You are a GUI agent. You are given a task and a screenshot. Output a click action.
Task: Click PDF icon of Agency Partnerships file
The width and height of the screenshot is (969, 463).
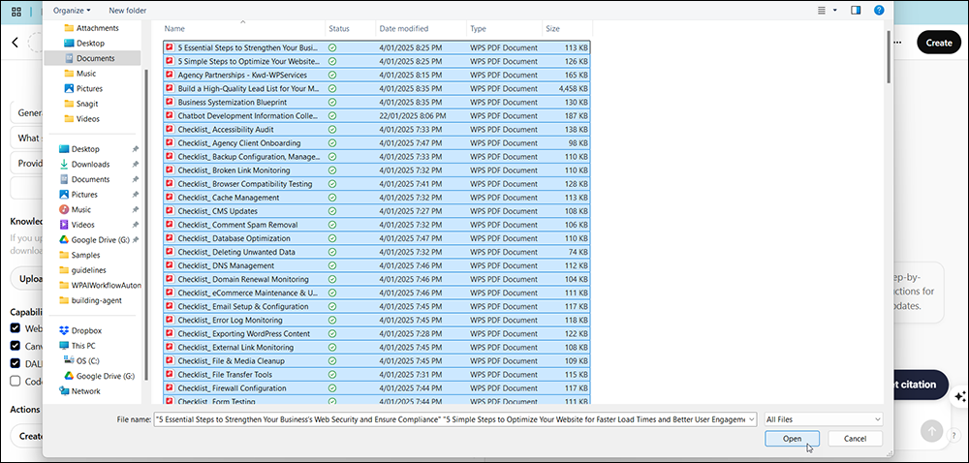pos(170,75)
